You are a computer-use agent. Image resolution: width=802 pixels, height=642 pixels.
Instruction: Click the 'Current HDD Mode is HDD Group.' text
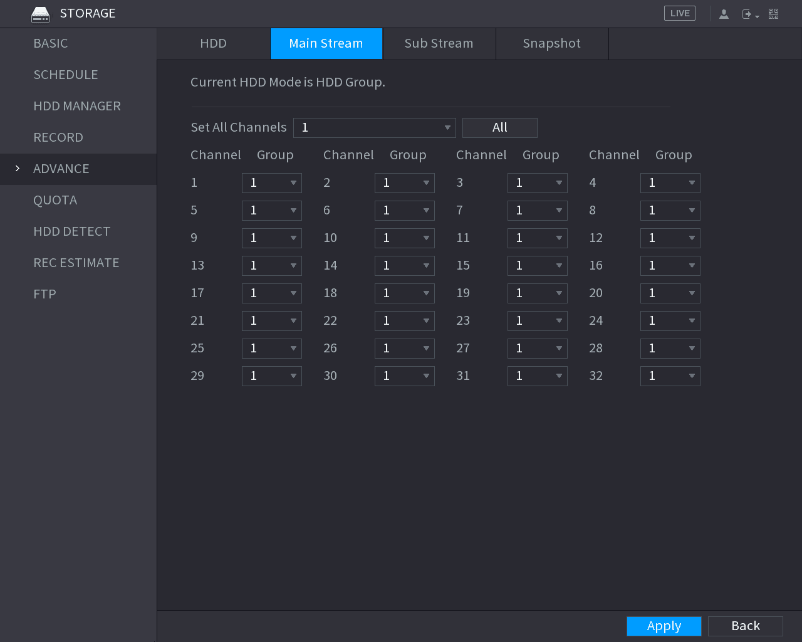pyautogui.click(x=288, y=82)
